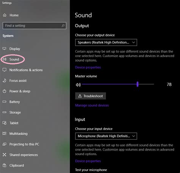The image size is (180, 173).
Task: Go to Storage settings
Action: [15, 112]
